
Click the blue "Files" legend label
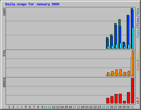pos(138,22)
